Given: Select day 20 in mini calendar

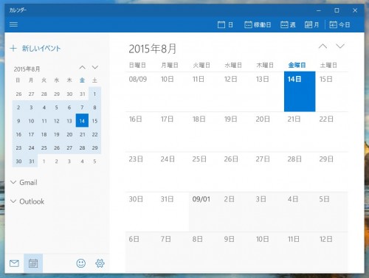Looking at the screenshot, I should tap(69, 134).
